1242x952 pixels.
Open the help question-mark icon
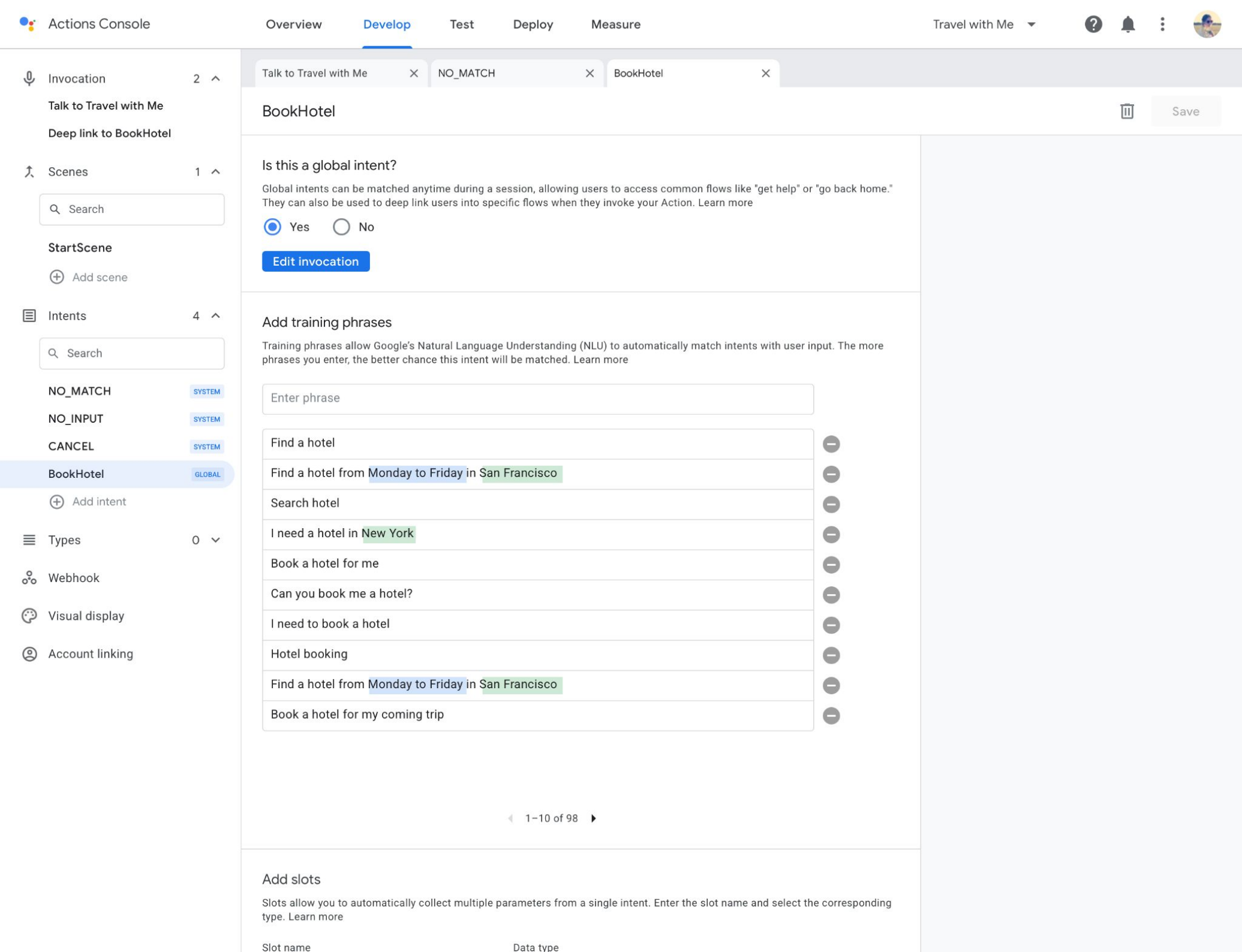[1093, 24]
